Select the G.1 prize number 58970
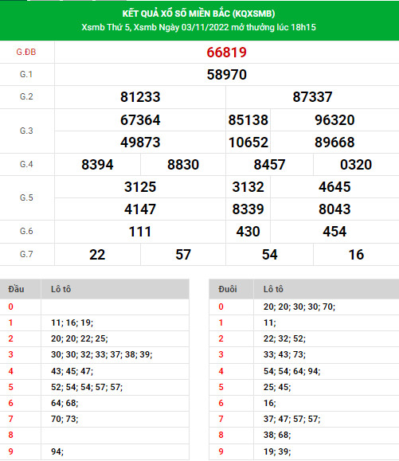The width and height of the screenshot is (399, 461). pos(226,75)
